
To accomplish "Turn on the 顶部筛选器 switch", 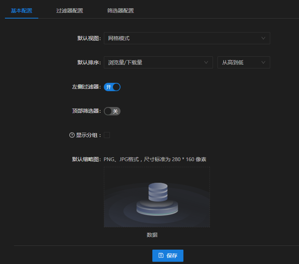I will click(112, 111).
